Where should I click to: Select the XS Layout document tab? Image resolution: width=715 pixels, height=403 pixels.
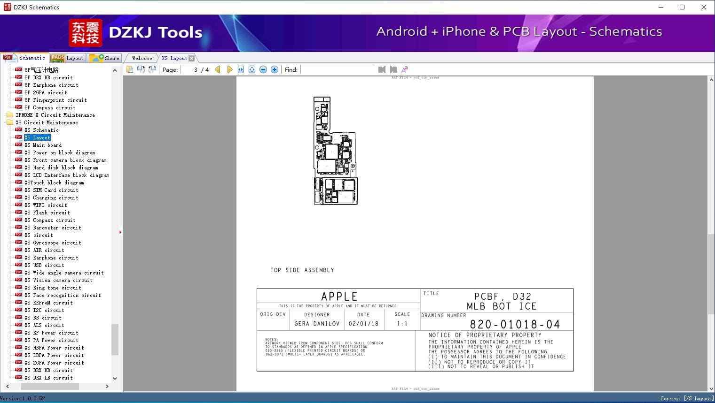(x=174, y=58)
